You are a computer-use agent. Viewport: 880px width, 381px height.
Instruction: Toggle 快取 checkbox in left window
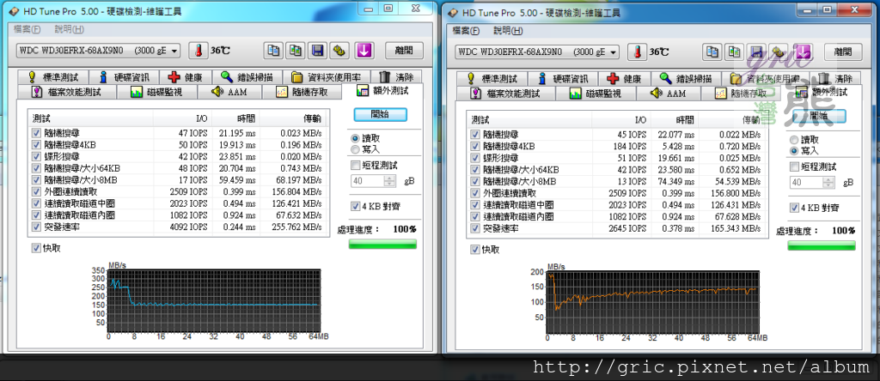click(x=36, y=248)
